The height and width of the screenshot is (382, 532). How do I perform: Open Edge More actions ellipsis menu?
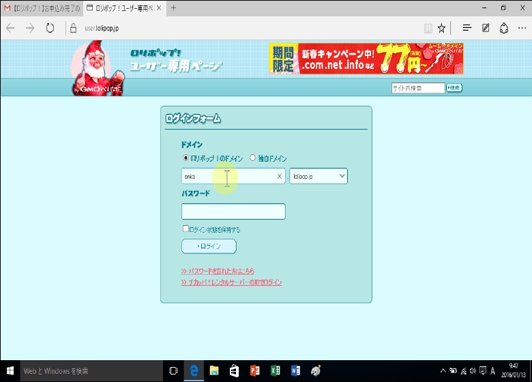pos(522,28)
